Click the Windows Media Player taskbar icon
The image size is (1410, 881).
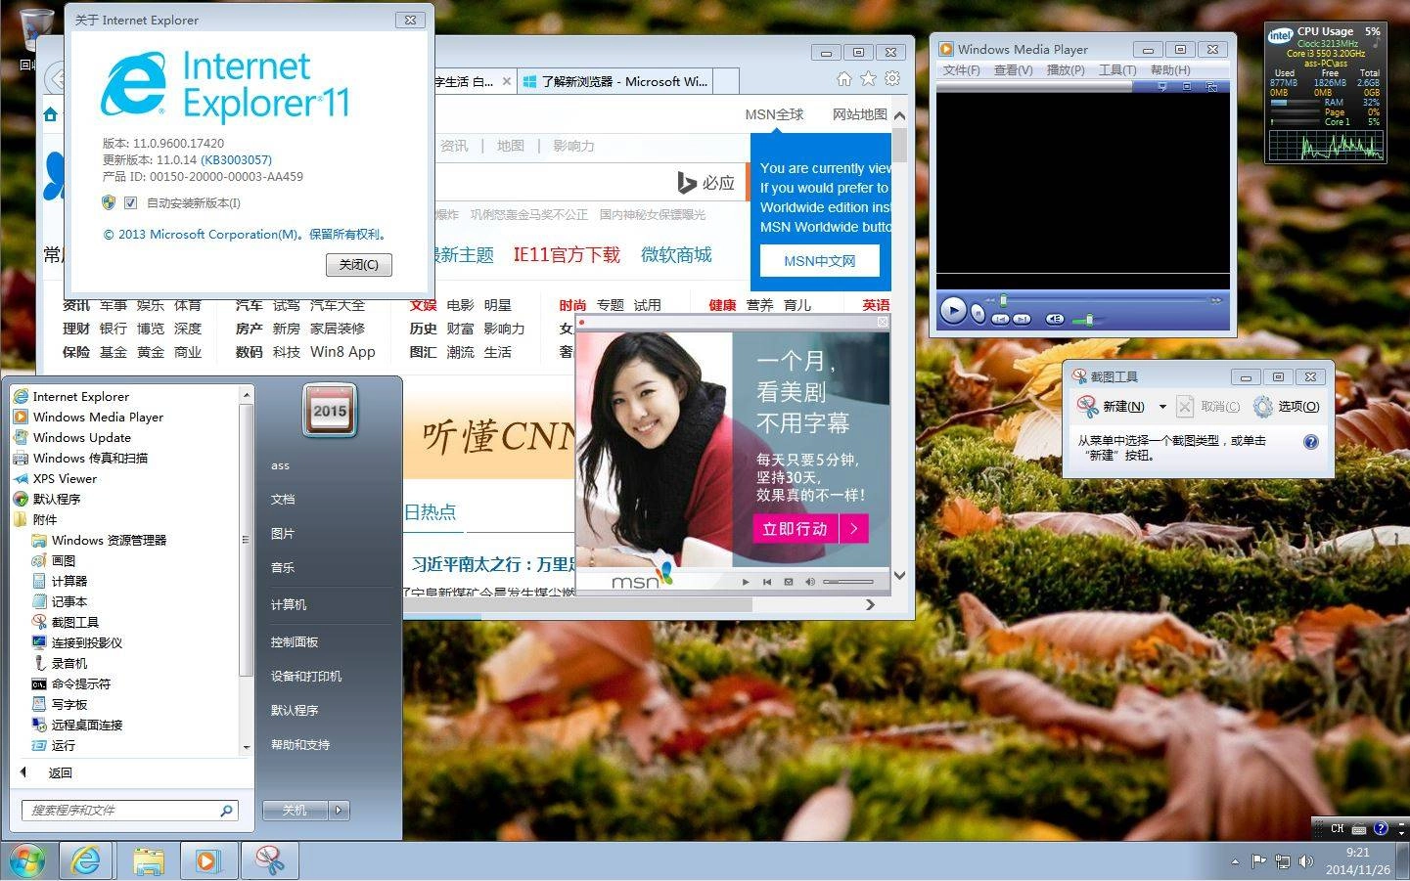pyautogui.click(x=207, y=860)
